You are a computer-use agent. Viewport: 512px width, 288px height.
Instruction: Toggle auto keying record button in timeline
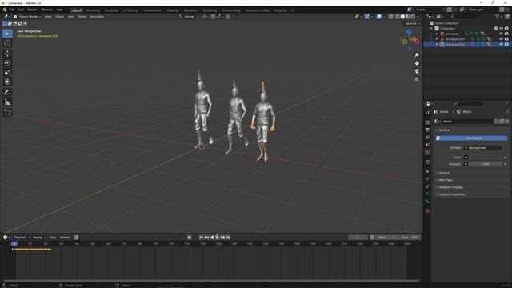[x=189, y=238]
